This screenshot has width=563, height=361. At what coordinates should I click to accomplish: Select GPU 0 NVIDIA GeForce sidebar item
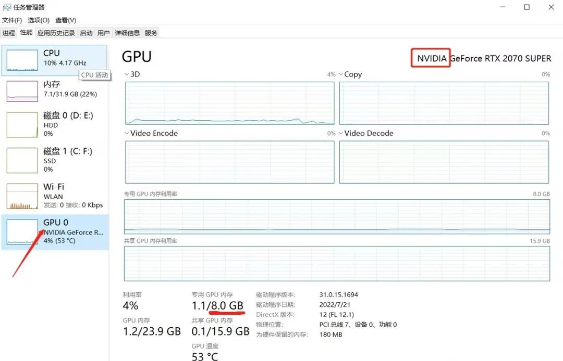(55, 232)
